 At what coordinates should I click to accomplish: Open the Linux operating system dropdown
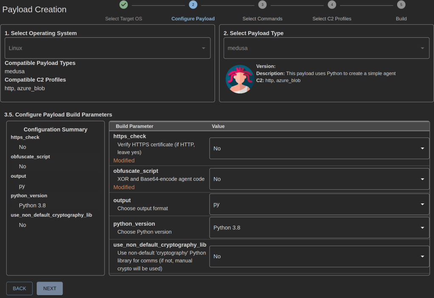coord(107,48)
